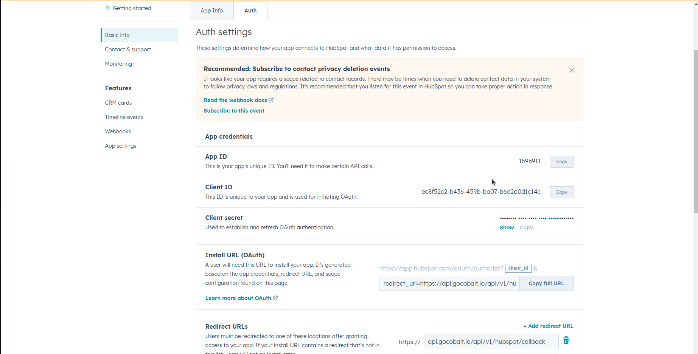Open the webhook docs external link icon
698x354 pixels.
coord(271,100)
